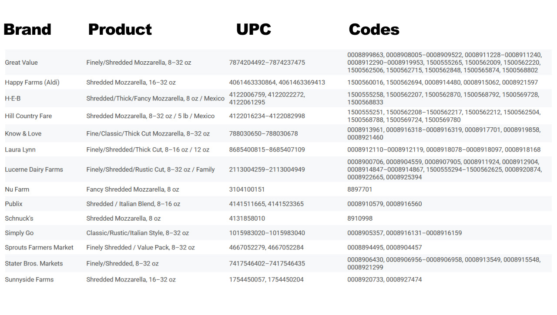Image resolution: width=557 pixels, height=315 pixels.
Task: Click Lucerne Dairy Farms brand cell
Action: 34,169
